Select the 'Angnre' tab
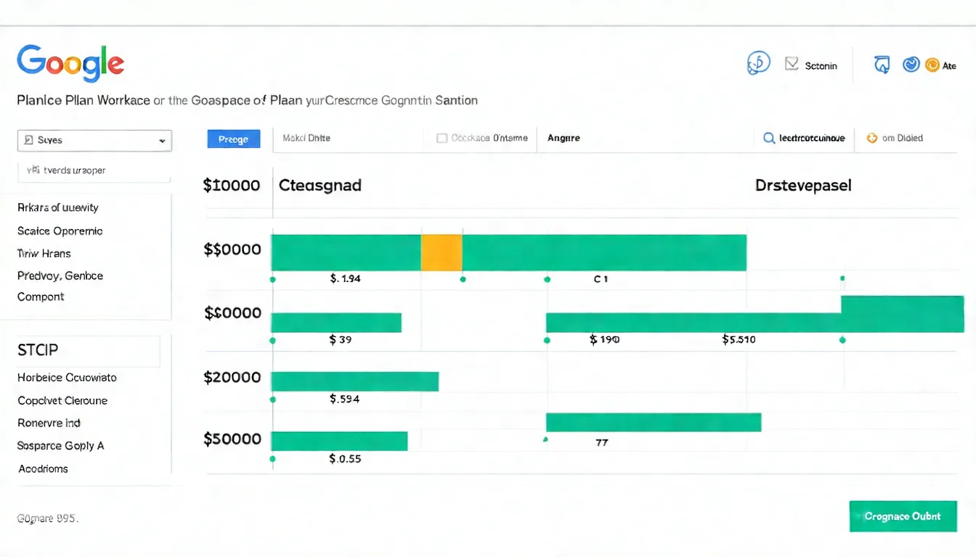 [x=564, y=138]
